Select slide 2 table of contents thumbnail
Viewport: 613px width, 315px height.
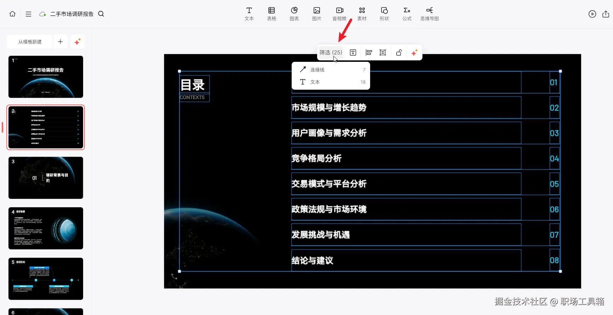coord(46,127)
